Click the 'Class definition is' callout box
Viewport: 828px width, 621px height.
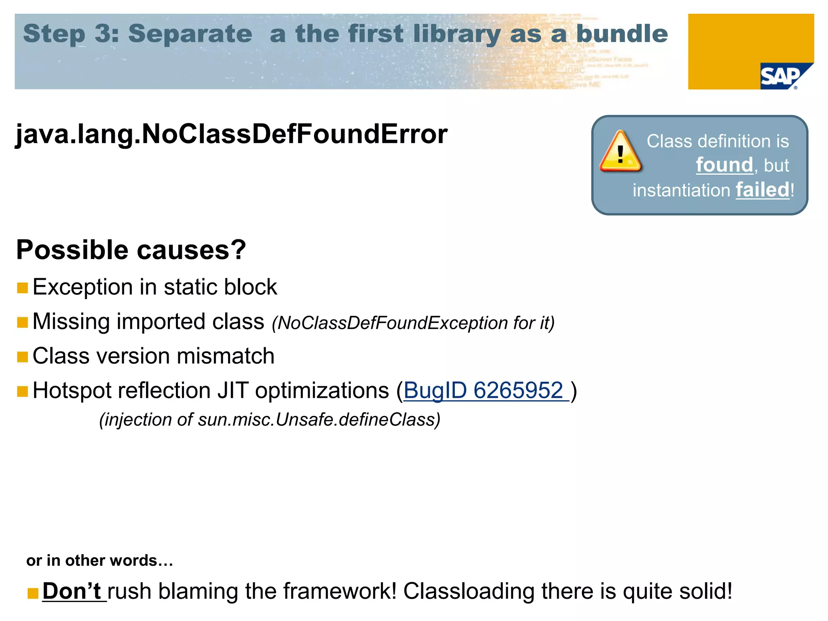(x=699, y=165)
